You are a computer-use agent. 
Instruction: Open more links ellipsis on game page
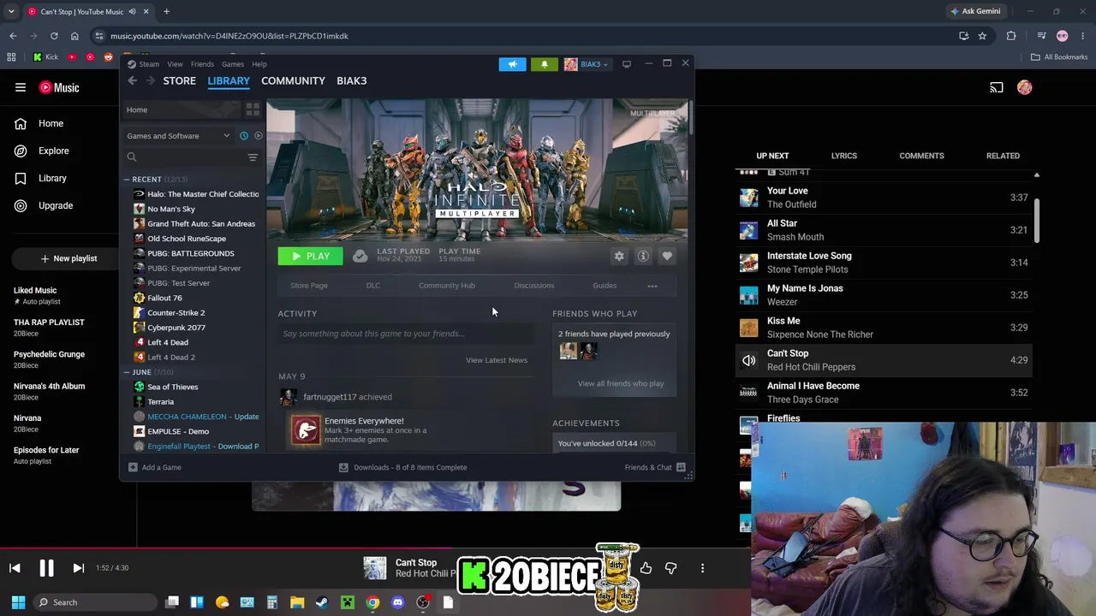652,286
